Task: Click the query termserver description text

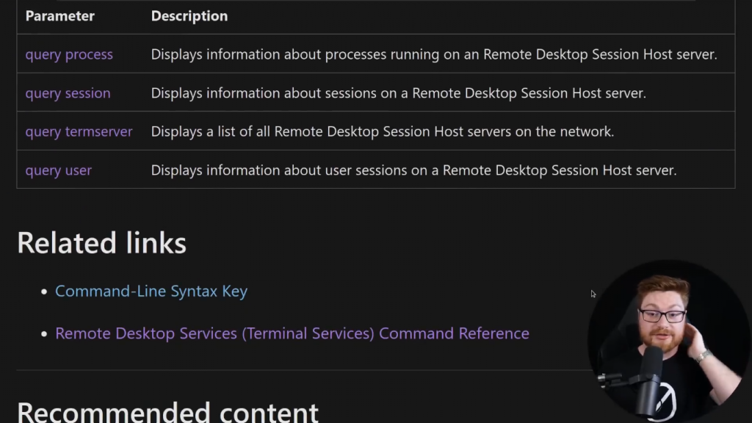Action: (383, 131)
